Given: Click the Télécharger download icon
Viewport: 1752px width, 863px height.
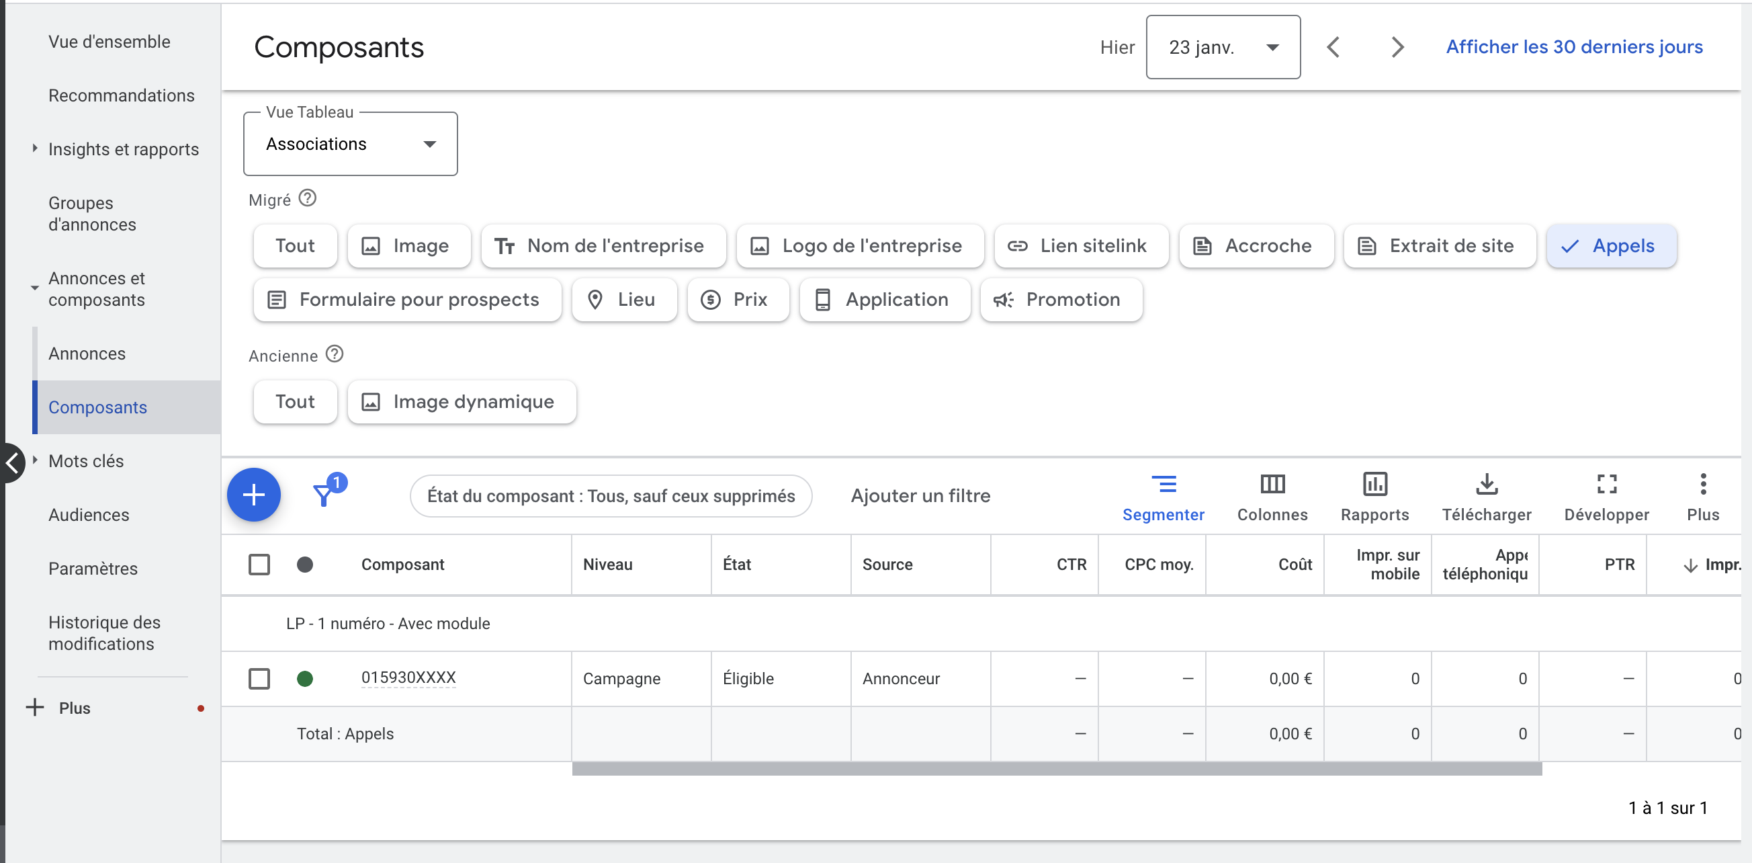Looking at the screenshot, I should click(x=1487, y=484).
